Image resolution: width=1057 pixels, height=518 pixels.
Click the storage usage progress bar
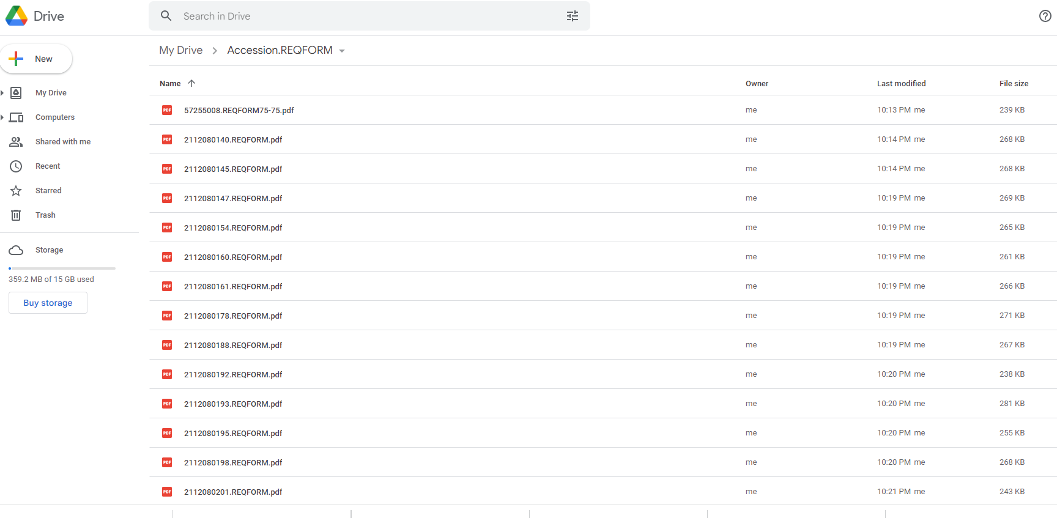pos(62,268)
